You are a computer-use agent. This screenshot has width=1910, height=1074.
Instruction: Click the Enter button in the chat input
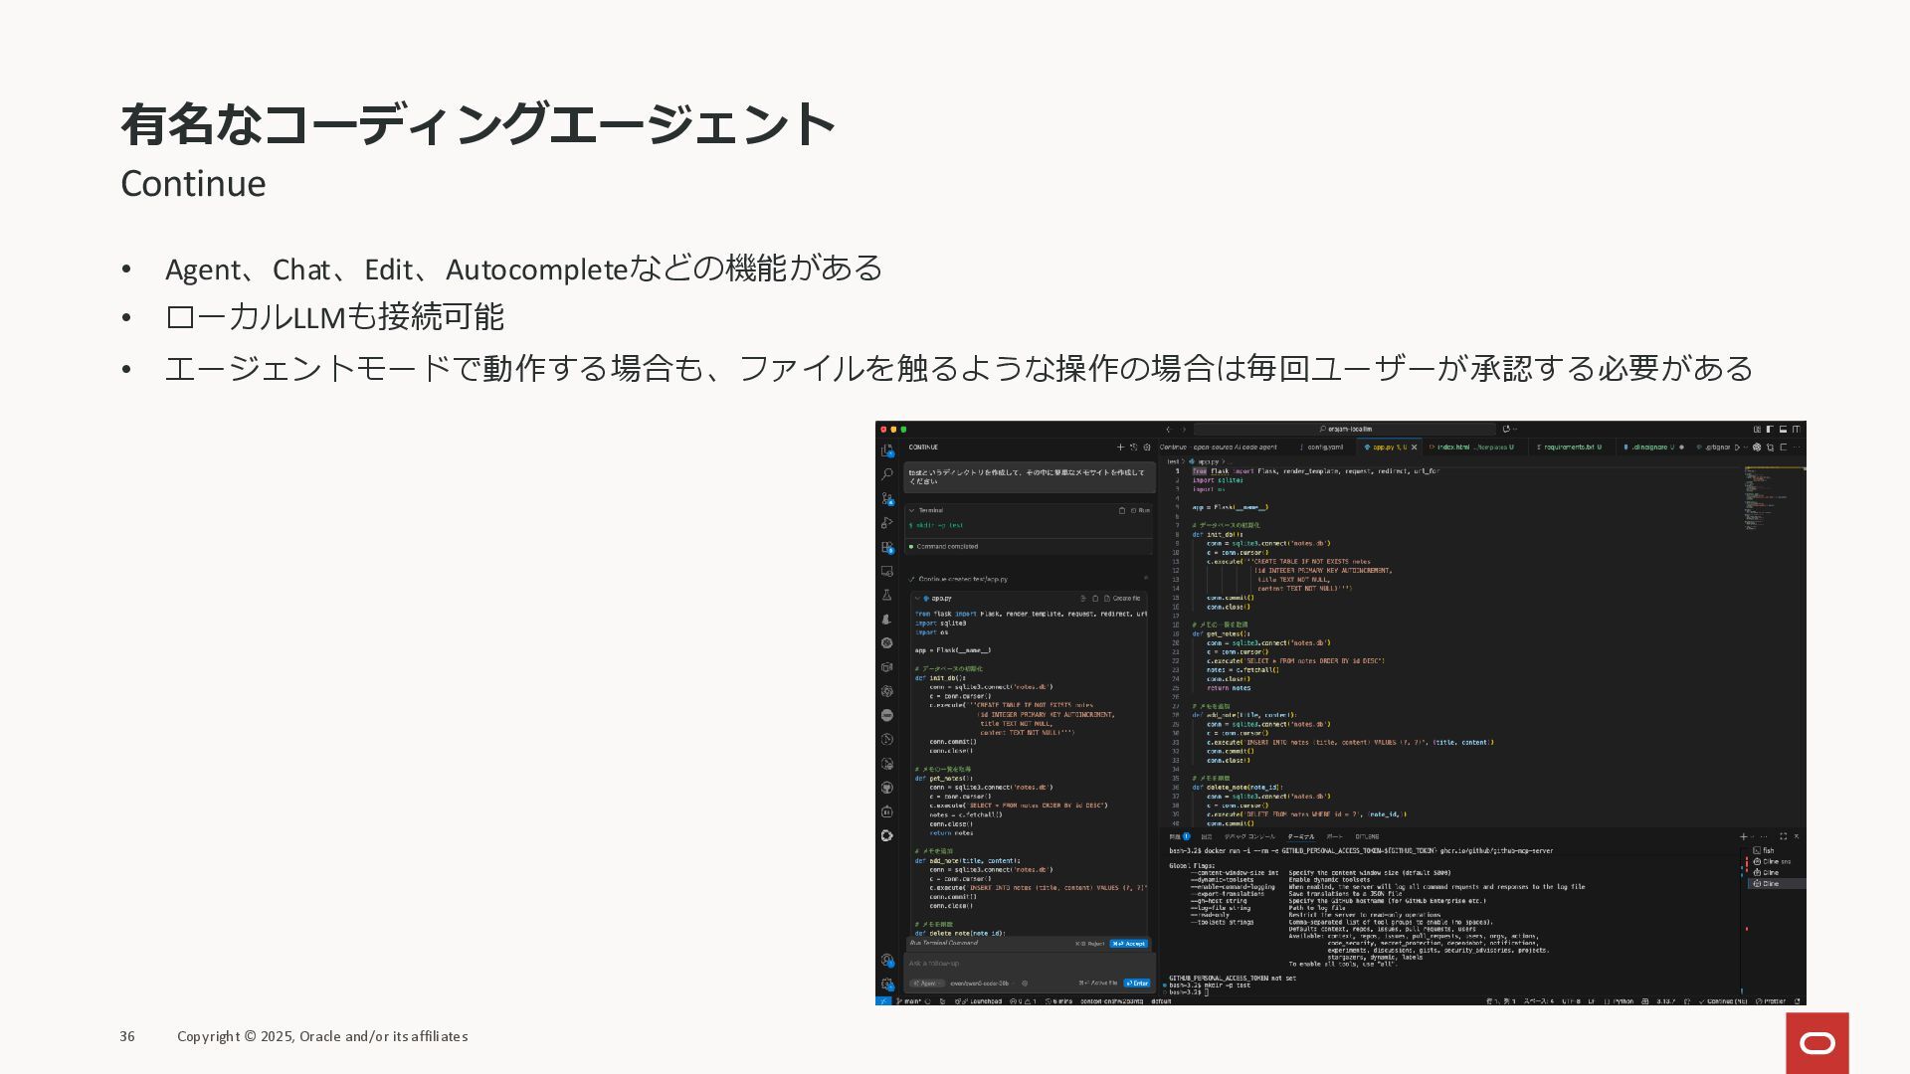click(1136, 984)
